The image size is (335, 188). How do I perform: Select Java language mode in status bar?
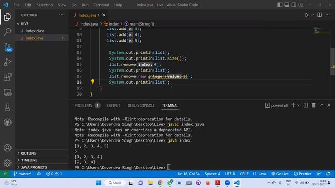[x=260, y=174]
